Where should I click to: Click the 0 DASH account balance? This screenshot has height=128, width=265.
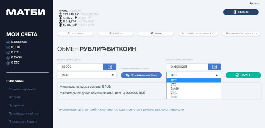[x=16, y=57]
